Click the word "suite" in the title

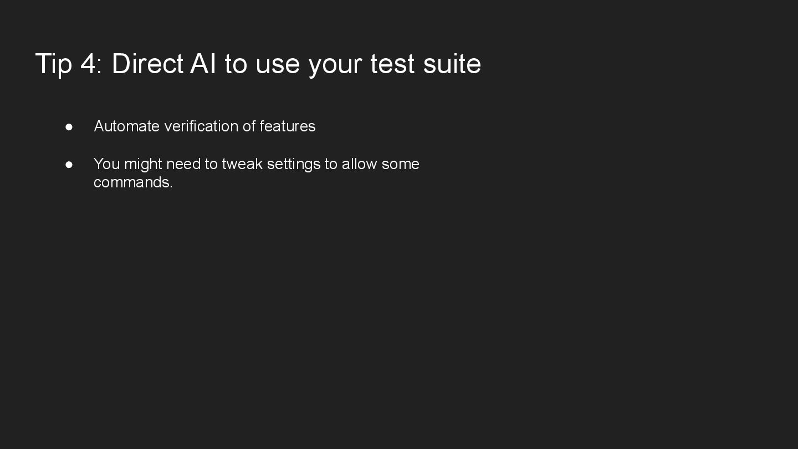click(x=452, y=64)
